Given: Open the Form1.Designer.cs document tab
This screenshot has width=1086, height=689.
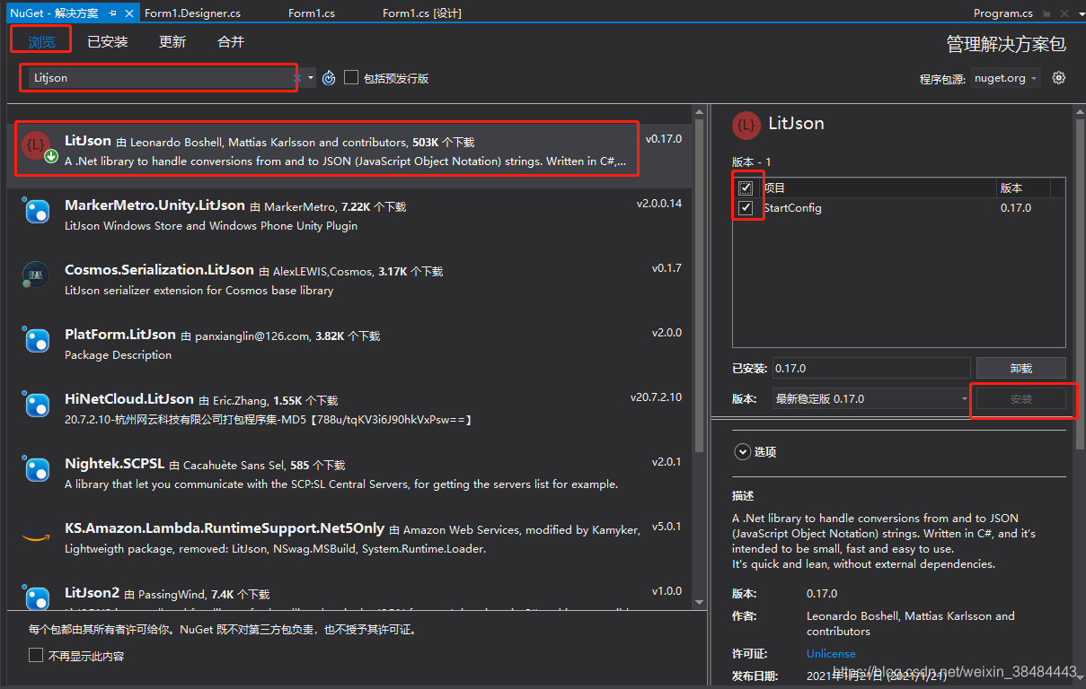Looking at the screenshot, I should coord(192,13).
